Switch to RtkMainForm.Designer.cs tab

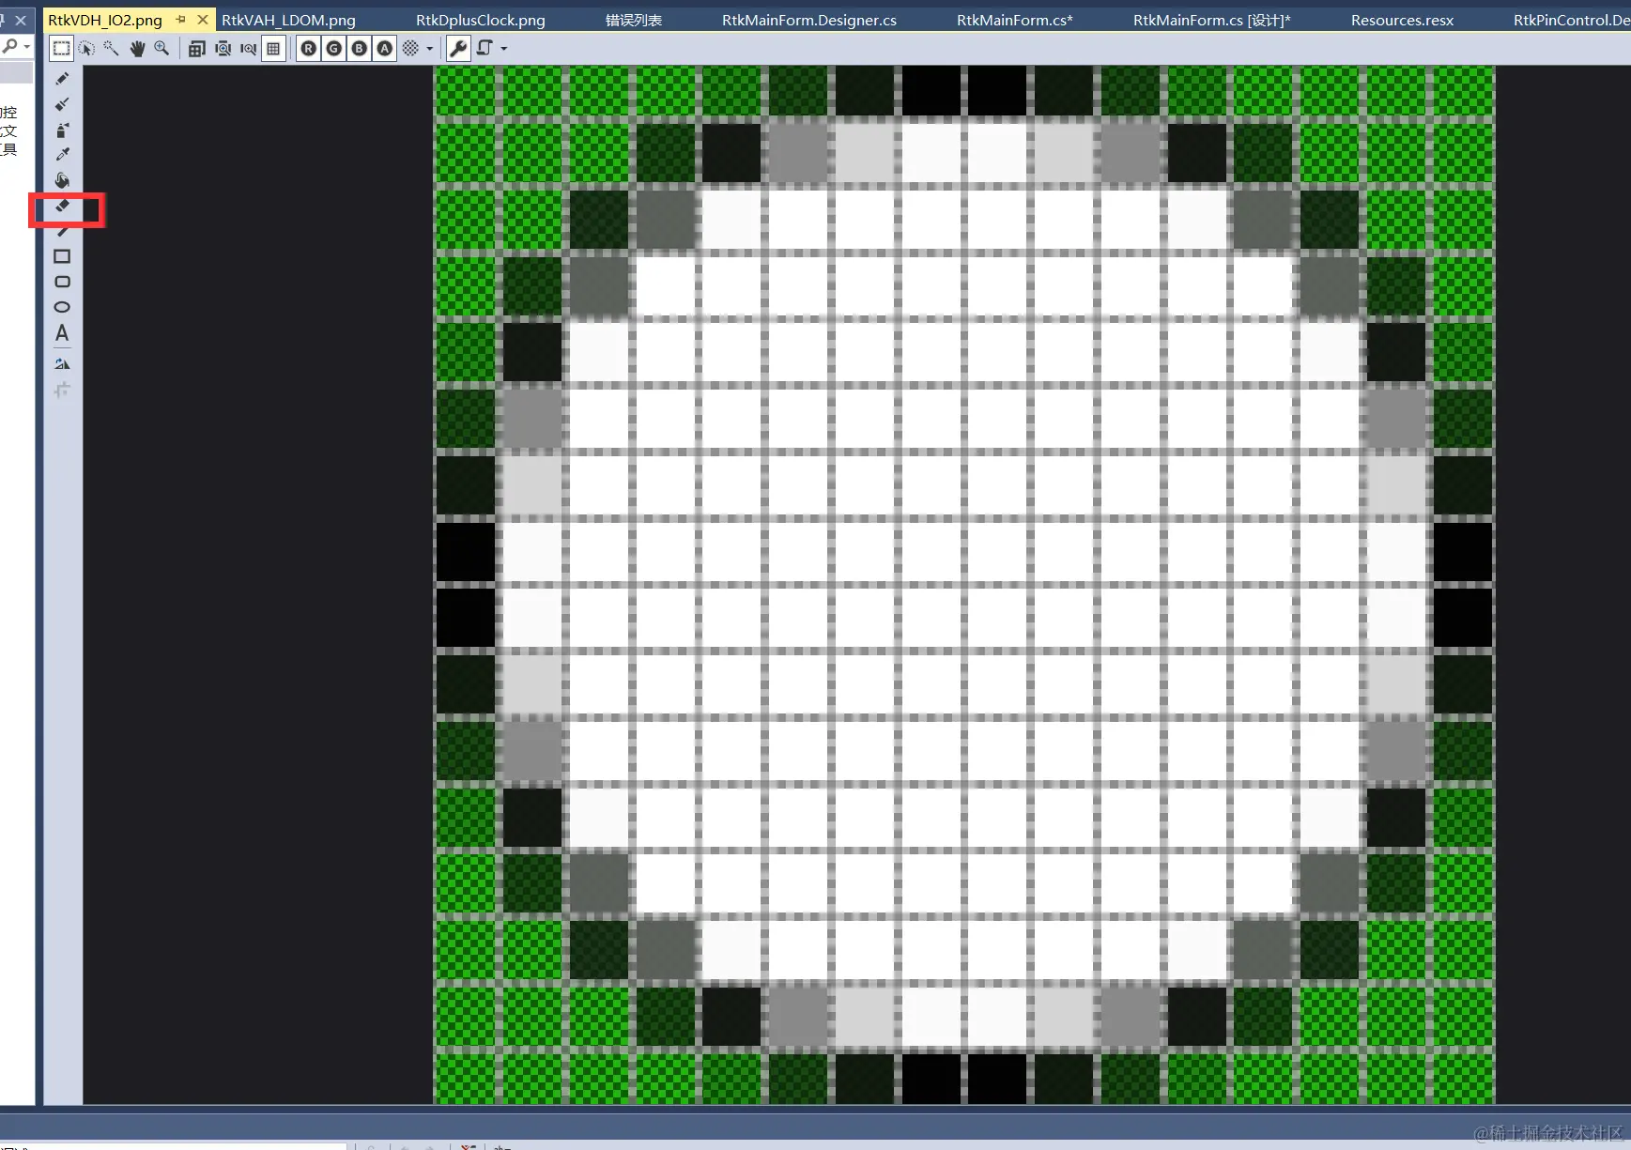pyautogui.click(x=809, y=20)
